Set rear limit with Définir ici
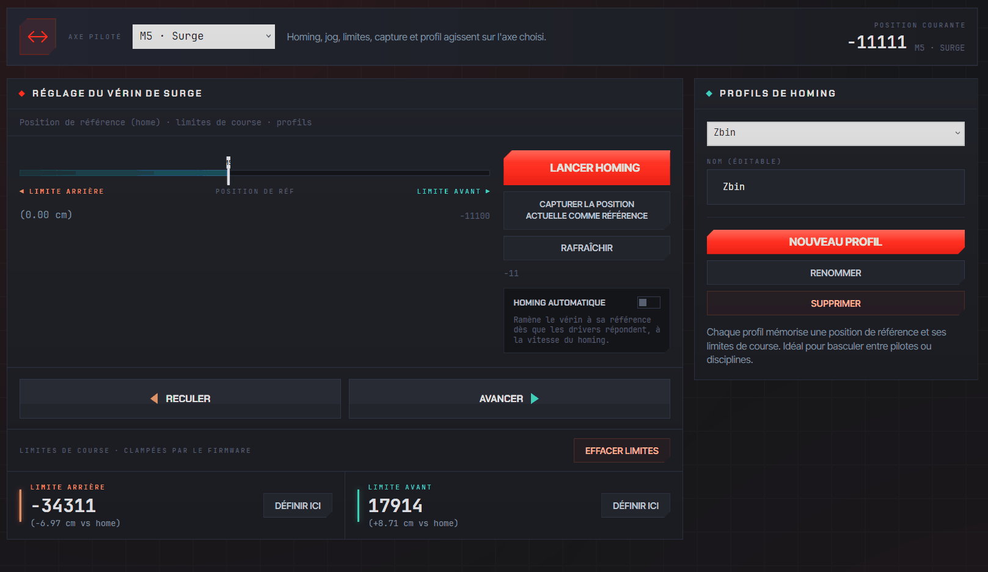988x572 pixels. click(x=298, y=505)
